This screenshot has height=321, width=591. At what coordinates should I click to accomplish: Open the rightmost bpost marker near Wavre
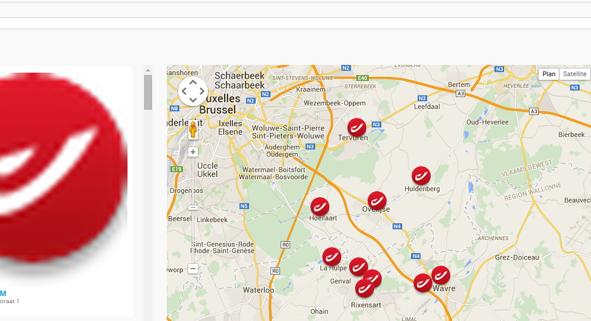pyautogui.click(x=441, y=275)
